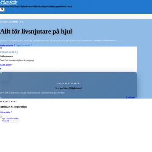The width and height of the screenshot is (152, 152).
Task: Open the Nytt i Husbilsvärlden link
Action: pyautogui.click(x=10, y=119)
